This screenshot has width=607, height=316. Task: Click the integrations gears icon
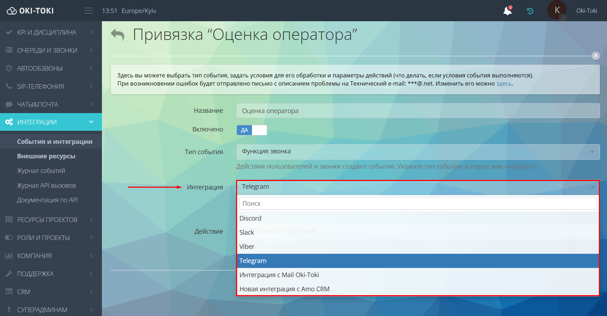(9, 122)
